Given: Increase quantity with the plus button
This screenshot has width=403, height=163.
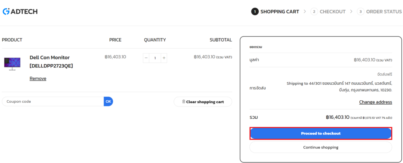Looking at the screenshot, I should pyautogui.click(x=164, y=58).
